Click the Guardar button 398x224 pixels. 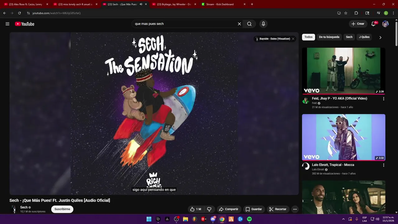[254, 209]
